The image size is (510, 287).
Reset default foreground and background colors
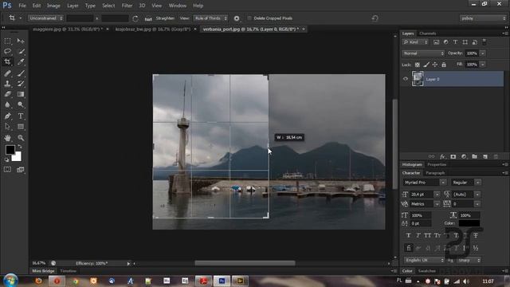[x=7, y=159]
